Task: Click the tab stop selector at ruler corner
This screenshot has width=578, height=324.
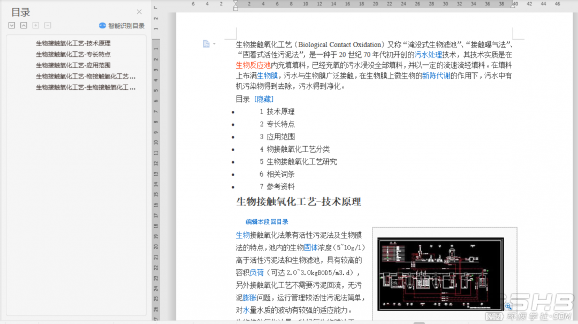Action: pos(156,7)
